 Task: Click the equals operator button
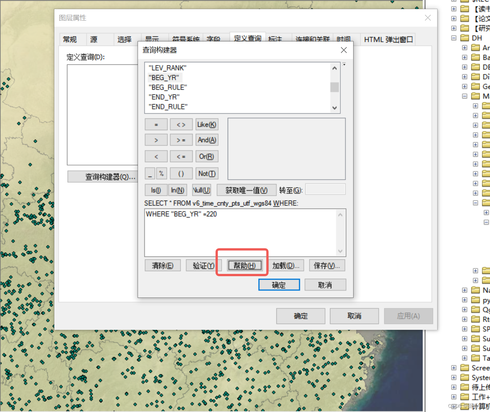pos(156,125)
